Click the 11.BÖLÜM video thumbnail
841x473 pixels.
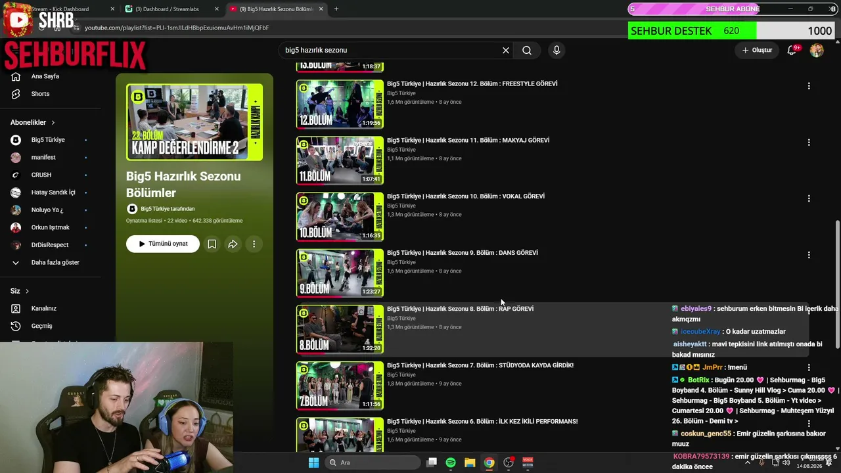point(340,161)
